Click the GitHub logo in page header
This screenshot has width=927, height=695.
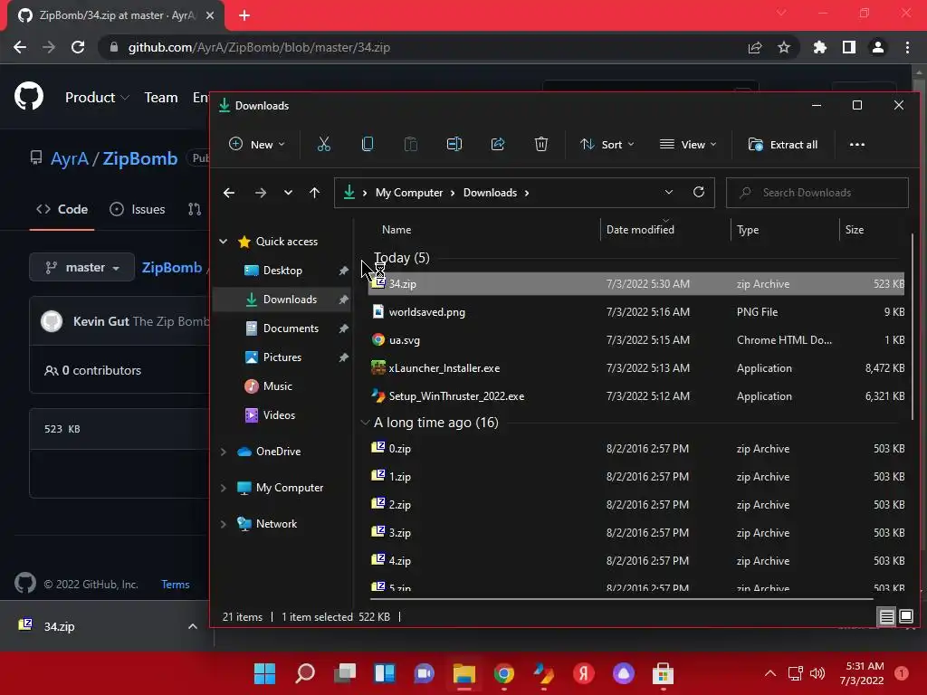click(x=29, y=96)
